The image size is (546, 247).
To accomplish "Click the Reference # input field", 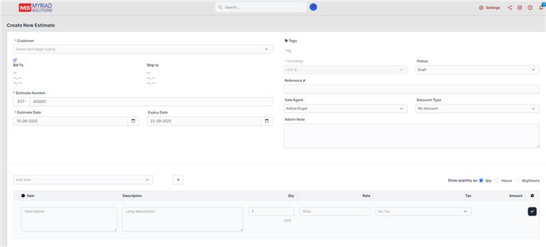I will (x=412, y=89).
